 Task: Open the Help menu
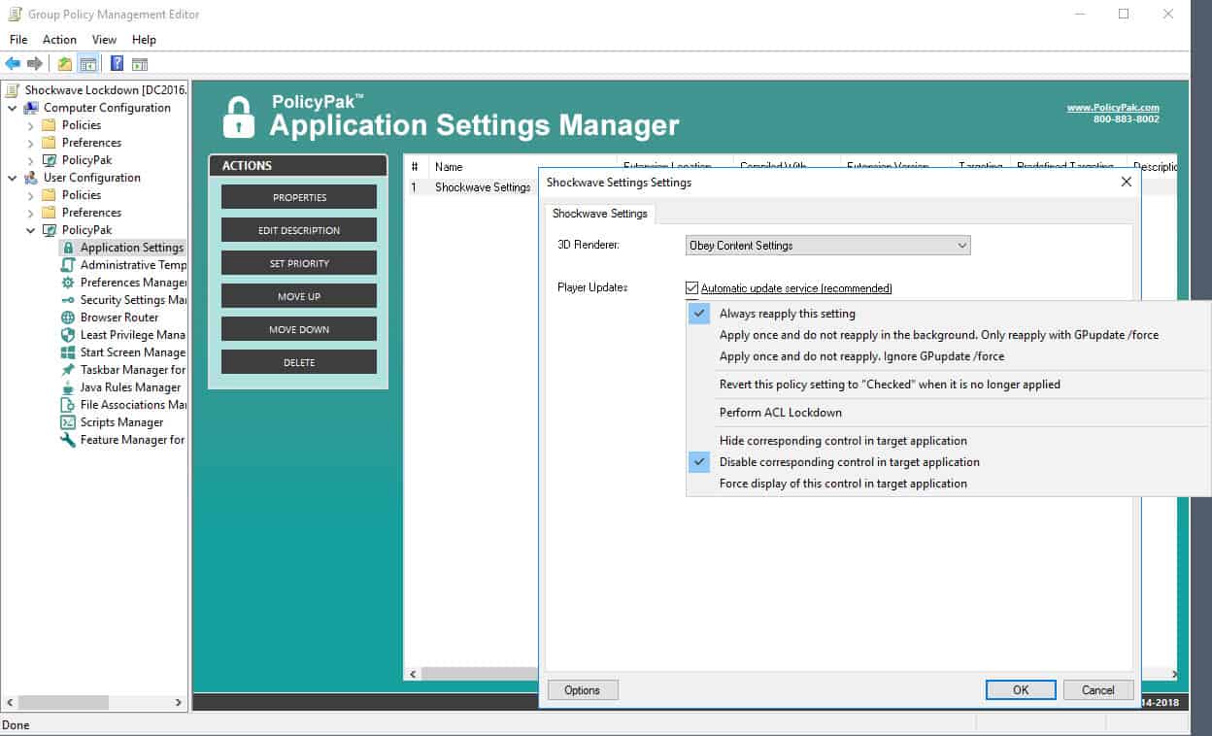(x=144, y=40)
